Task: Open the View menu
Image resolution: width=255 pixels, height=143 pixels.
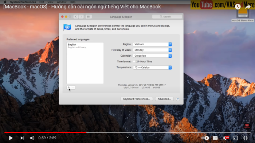Action: tap(50, 2)
